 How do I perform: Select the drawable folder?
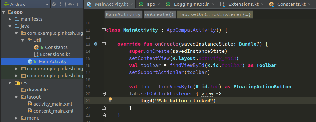(x=37, y=90)
